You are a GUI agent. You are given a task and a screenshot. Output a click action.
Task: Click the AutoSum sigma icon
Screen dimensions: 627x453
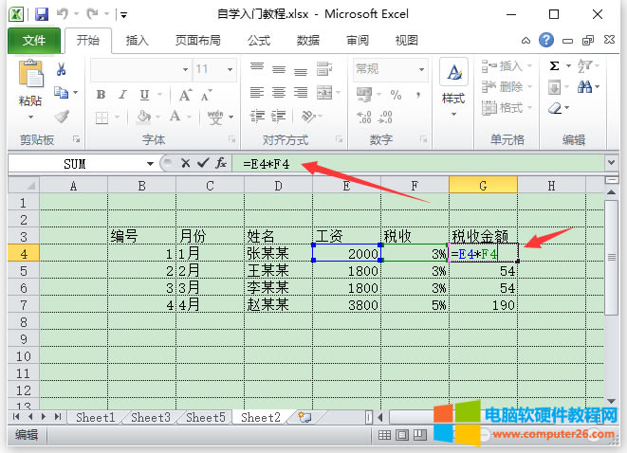(555, 68)
